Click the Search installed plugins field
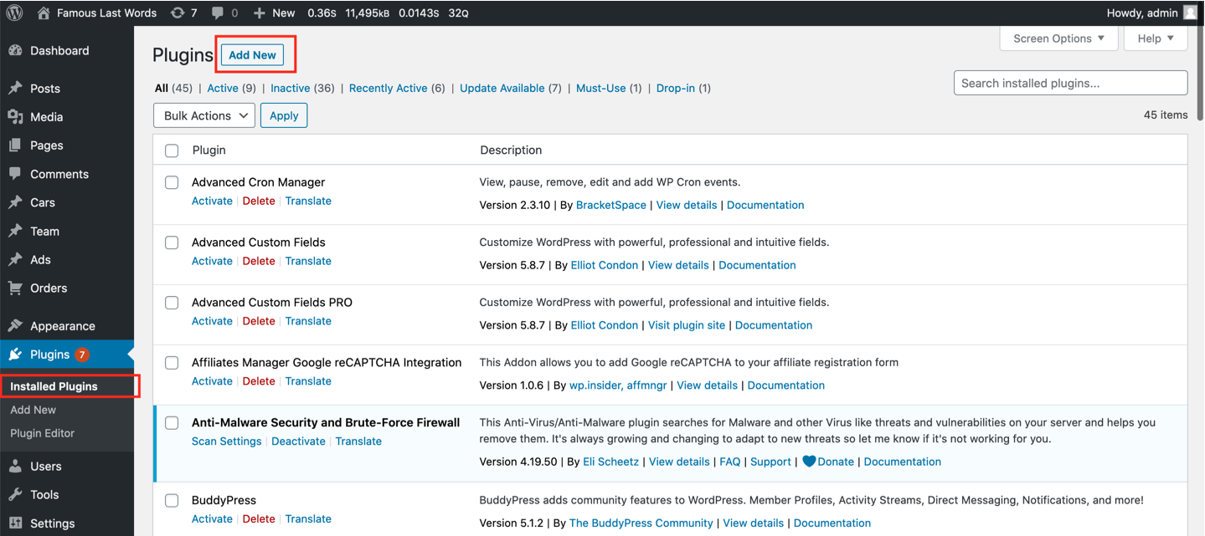This screenshot has height=536, width=1205. click(x=1070, y=83)
